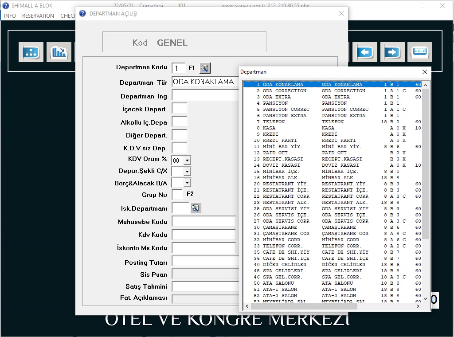Viewport: 454px width, 337px height.
Task: Focus the Muhasebe Kodu field
Action: coord(204,221)
